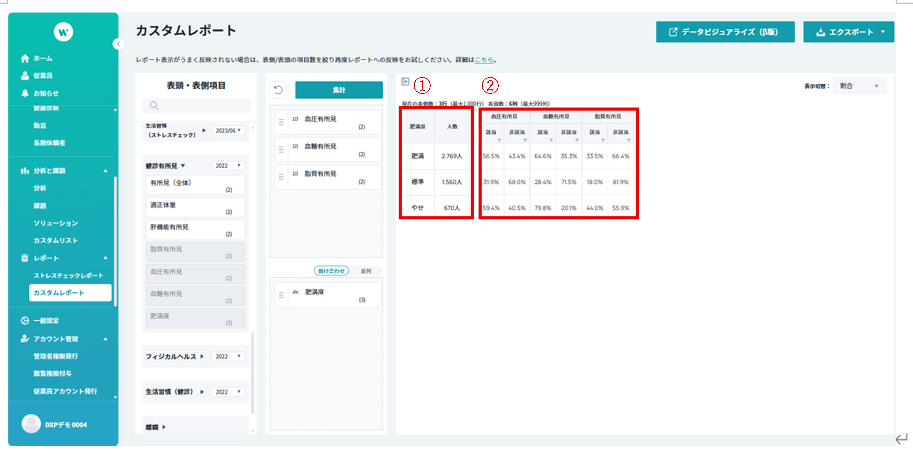Image resolution: width=913 pixels, height=456 pixels.
Task: Click the home icon in sidebar
Action: coord(25,58)
